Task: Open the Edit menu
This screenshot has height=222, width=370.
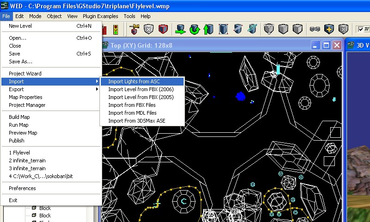Action: 19,16
